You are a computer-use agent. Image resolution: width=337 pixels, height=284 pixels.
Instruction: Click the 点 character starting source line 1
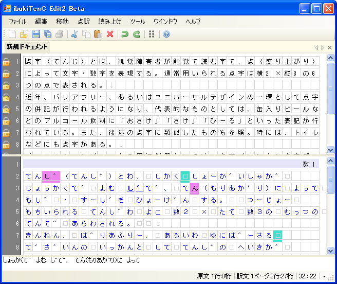click(x=28, y=62)
